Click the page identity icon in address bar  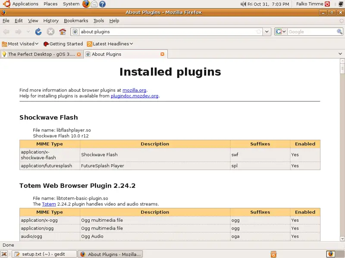click(75, 32)
